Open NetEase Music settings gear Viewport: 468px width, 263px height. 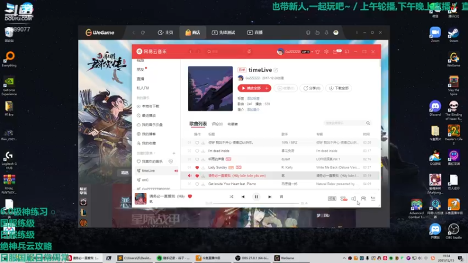coord(326,52)
